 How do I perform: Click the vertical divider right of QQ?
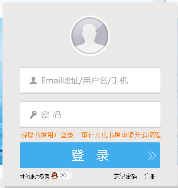point(71,176)
